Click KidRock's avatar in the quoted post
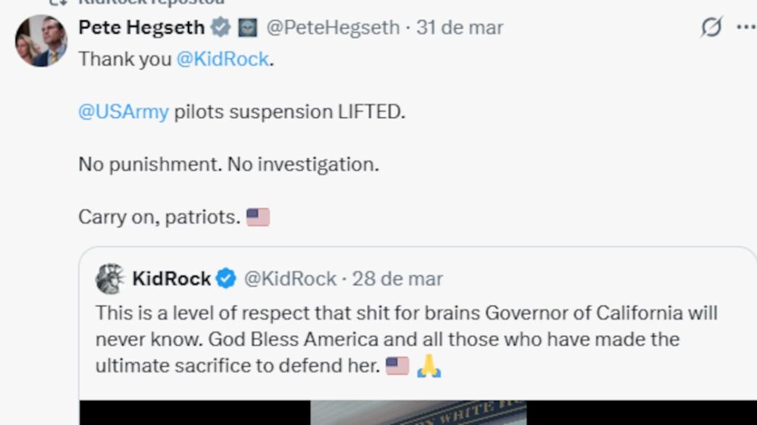This screenshot has height=425, width=757. point(110,279)
